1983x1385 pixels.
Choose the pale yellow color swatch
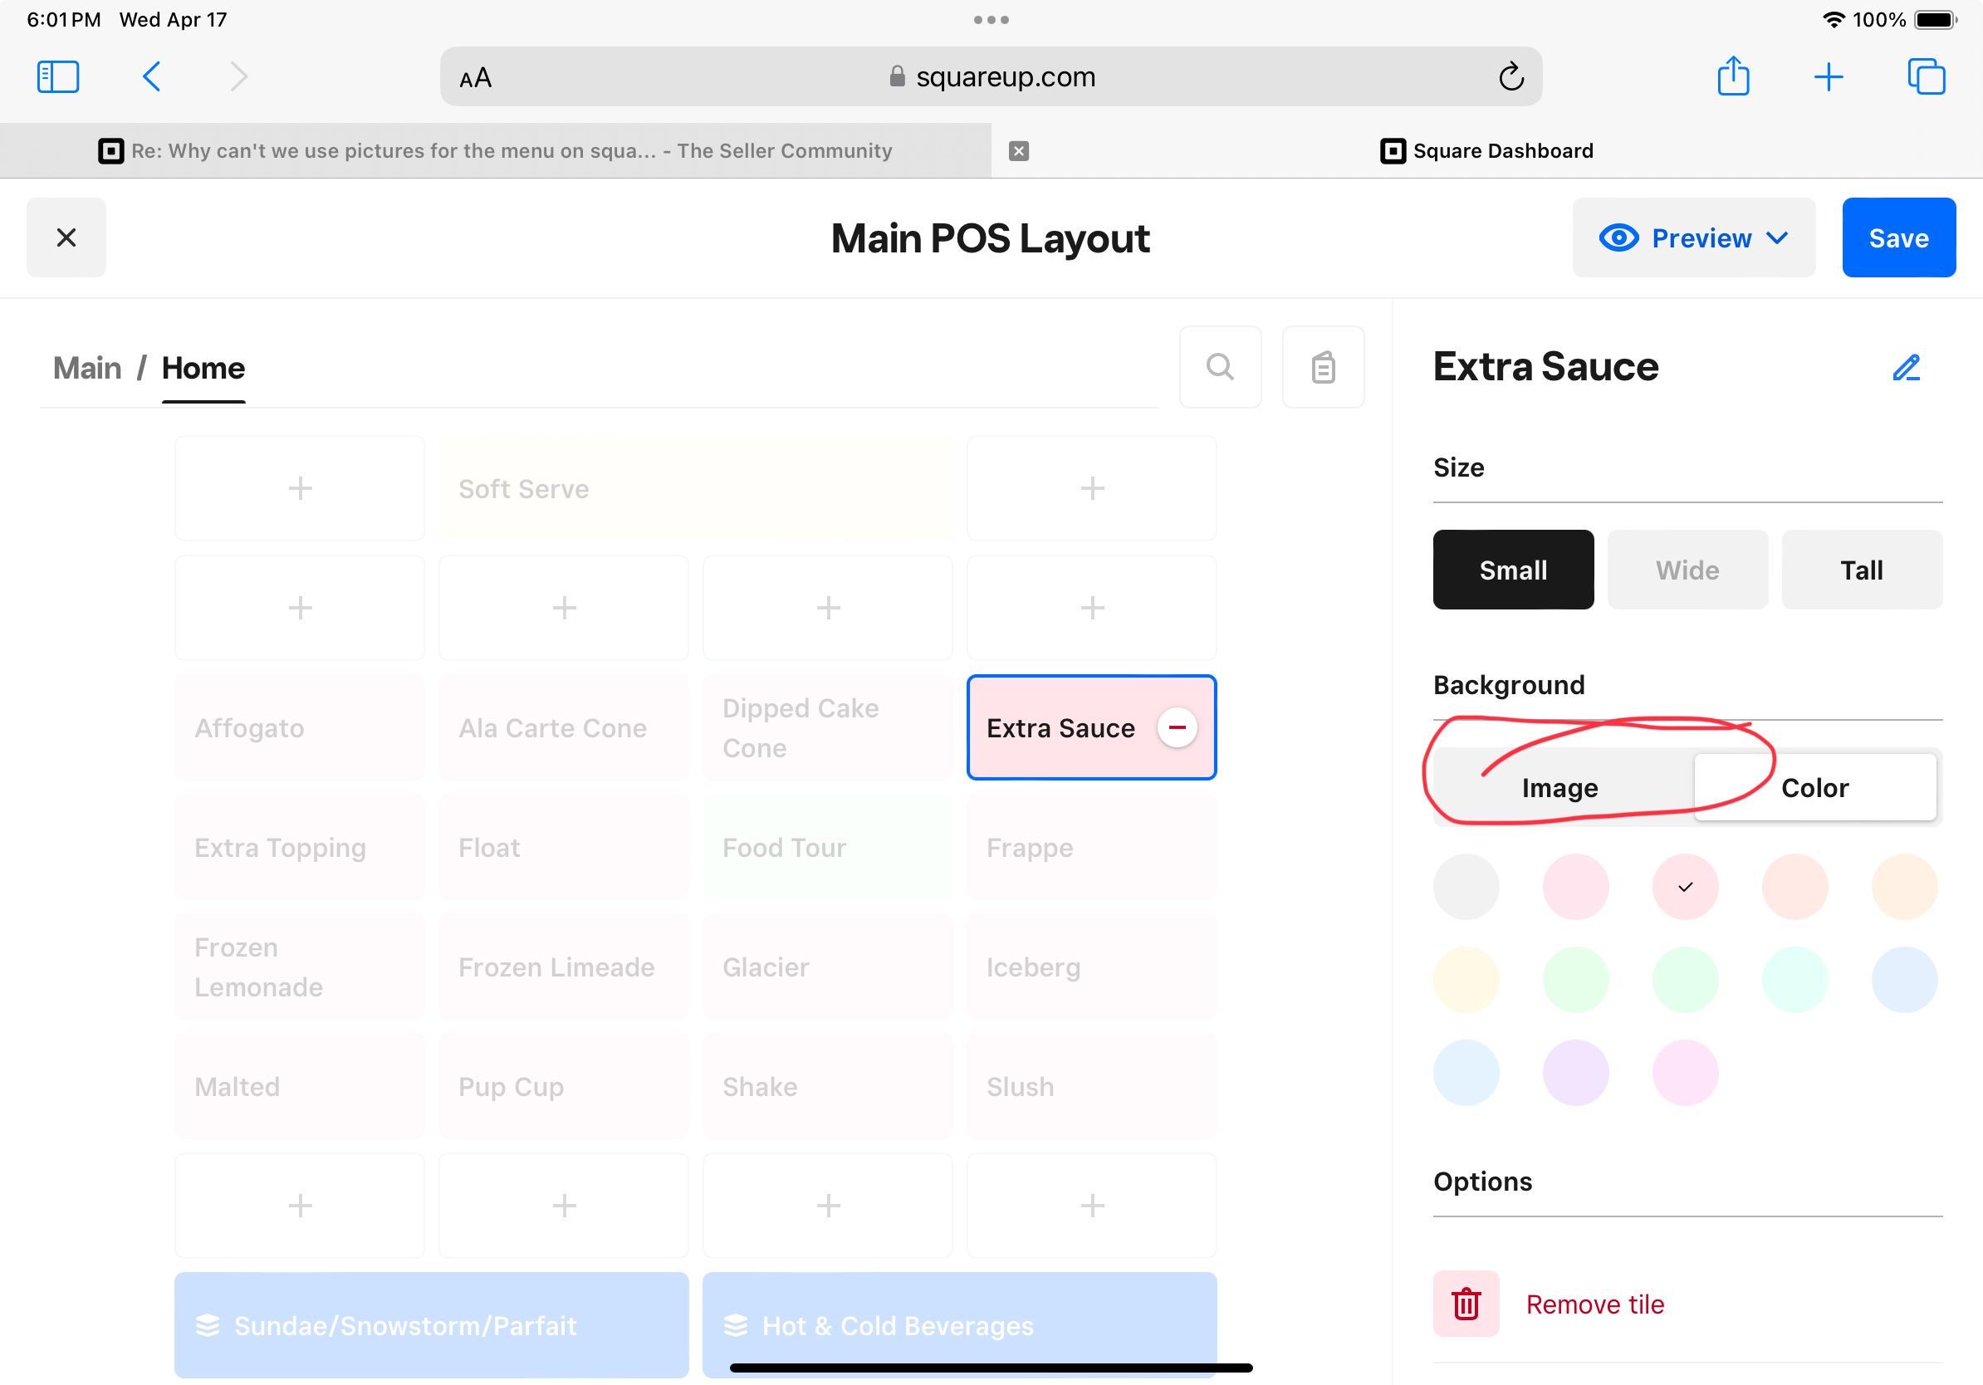1466,980
